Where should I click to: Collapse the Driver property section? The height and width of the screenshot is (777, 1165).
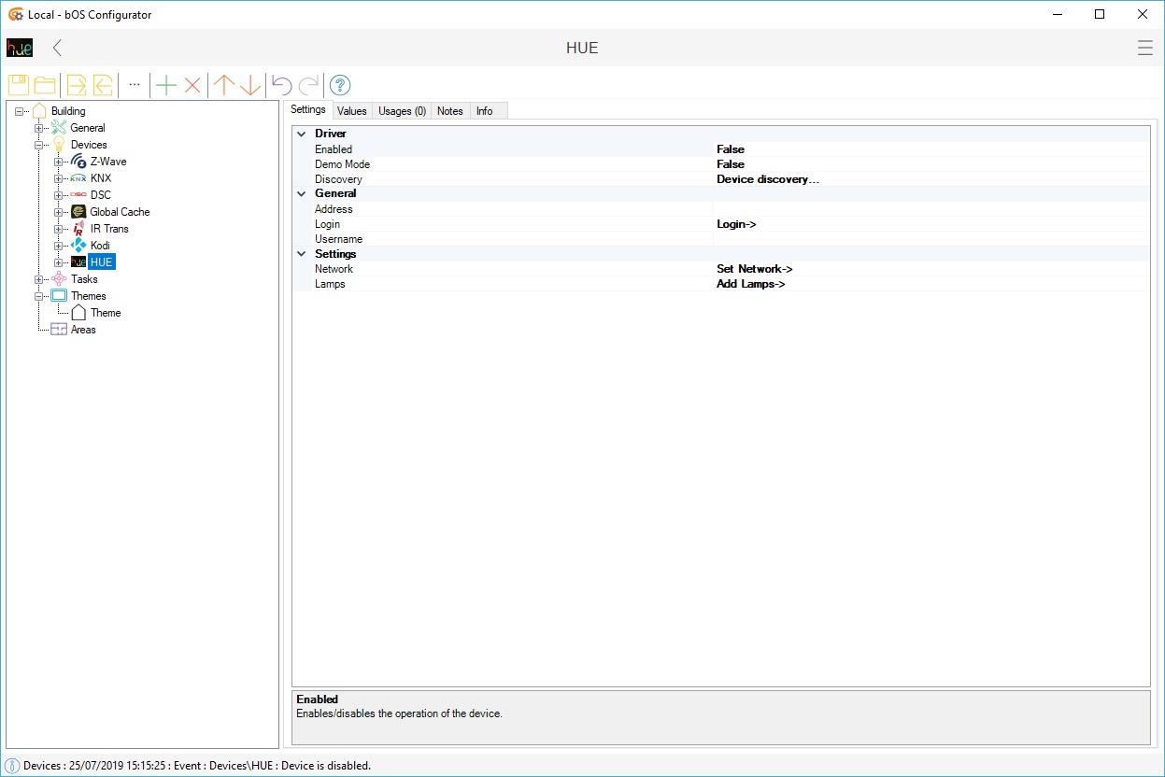pos(302,134)
